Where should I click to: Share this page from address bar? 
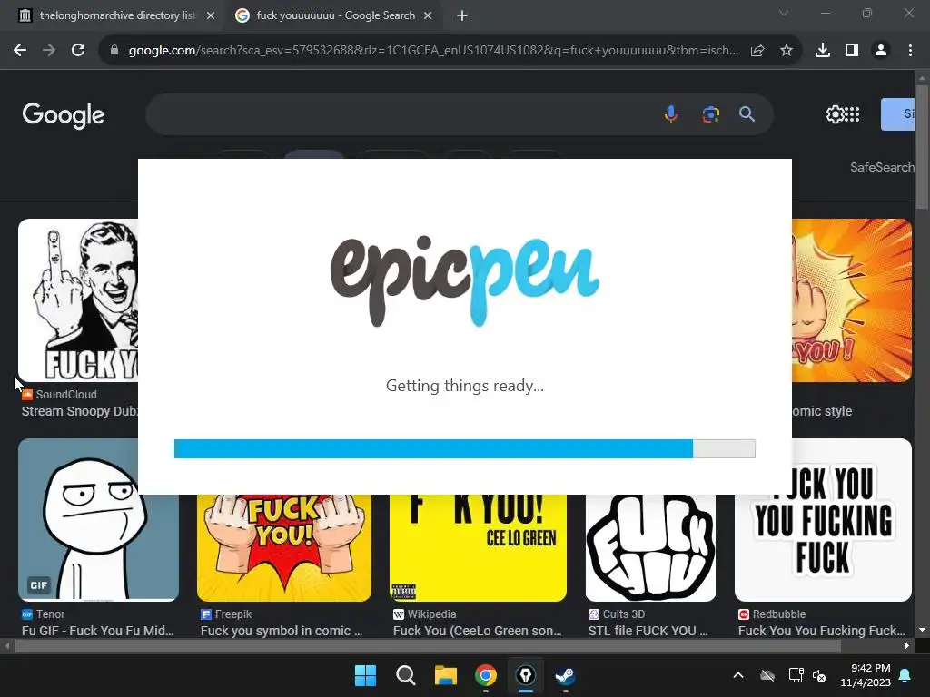[757, 51]
